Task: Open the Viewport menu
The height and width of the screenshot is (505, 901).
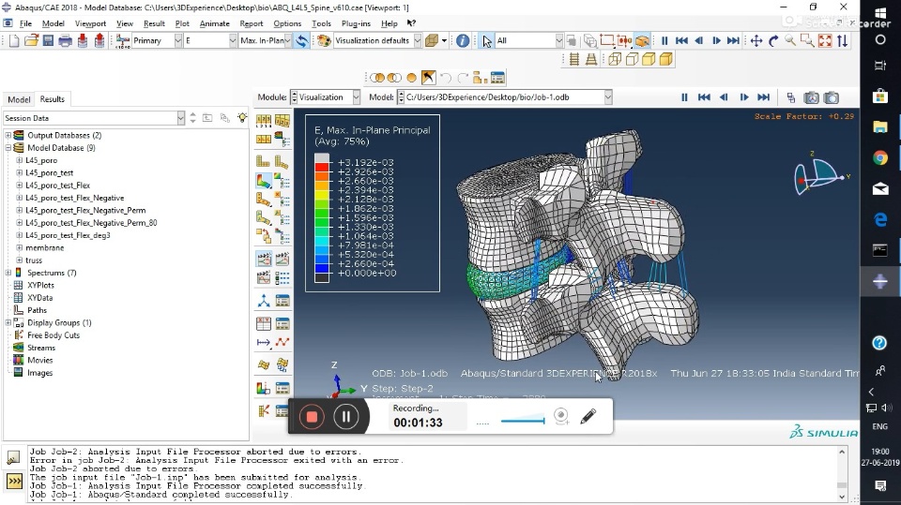Action: pos(90,23)
